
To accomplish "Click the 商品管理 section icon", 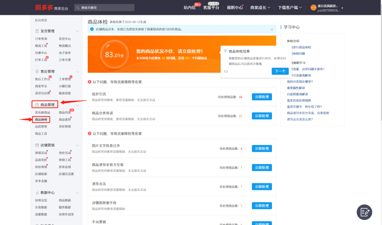I will click(37, 105).
